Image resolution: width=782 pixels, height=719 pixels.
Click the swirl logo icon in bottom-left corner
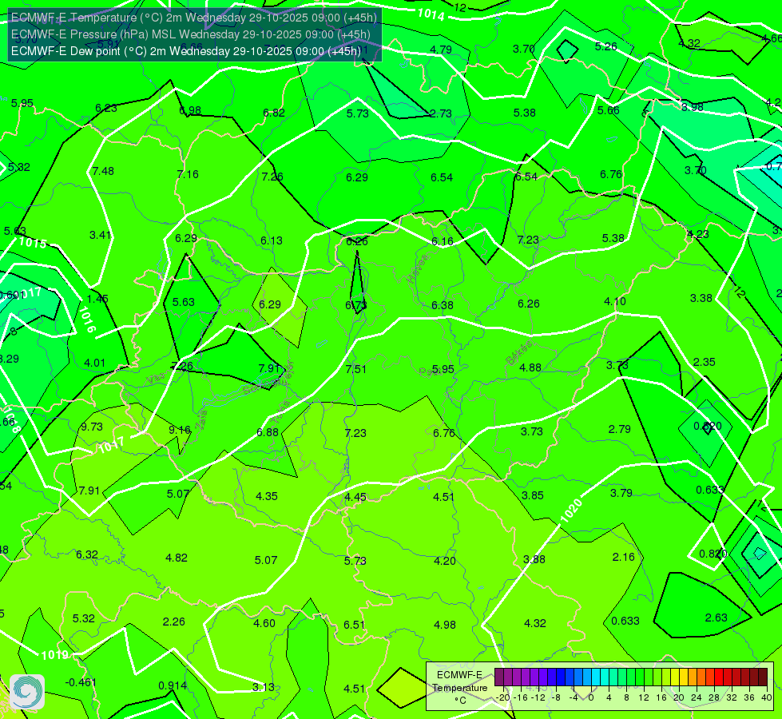27,692
